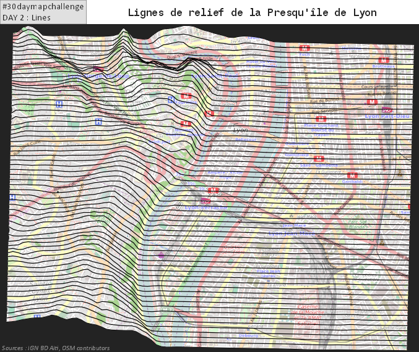Click the Saint-Just label
The height and width of the screenshot is (352, 419).
coord(159,142)
